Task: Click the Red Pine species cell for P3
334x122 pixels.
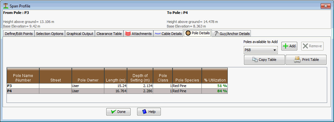Action: [x=187, y=86]
